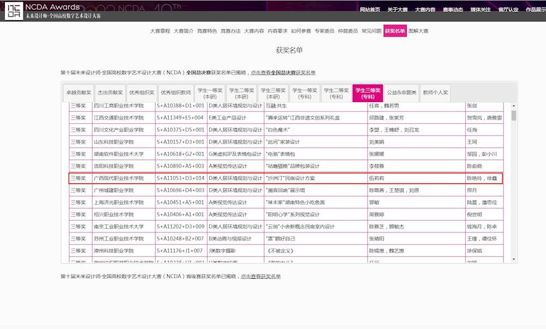Screen dimensions: 546x329
Task: Select the highlighted 获奖名单 navigation item
Action: pyautogui.click(x=395, y=31)
